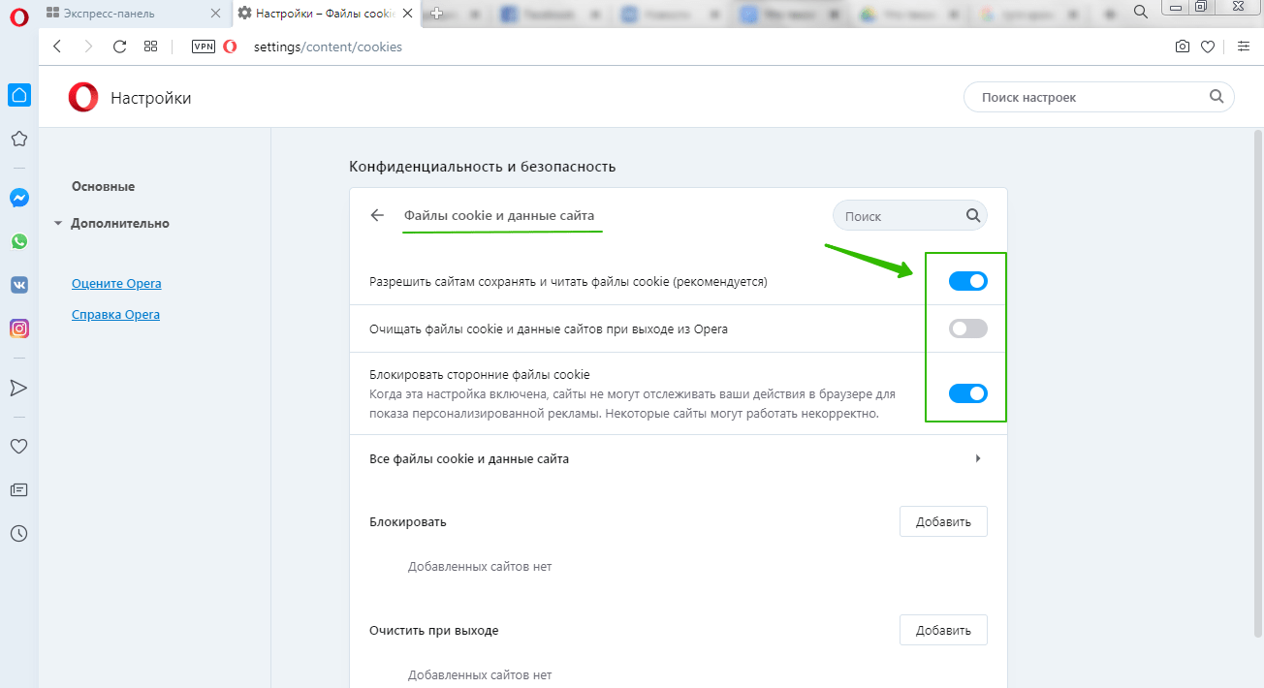Image resolution: width=1264 pixels, height=688 pixels.
Task: Click the Opera logo next to Настройки
Action: [83, 97]
